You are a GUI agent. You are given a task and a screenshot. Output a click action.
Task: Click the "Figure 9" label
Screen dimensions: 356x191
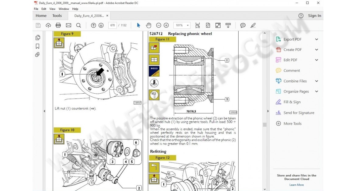point(67,34)
